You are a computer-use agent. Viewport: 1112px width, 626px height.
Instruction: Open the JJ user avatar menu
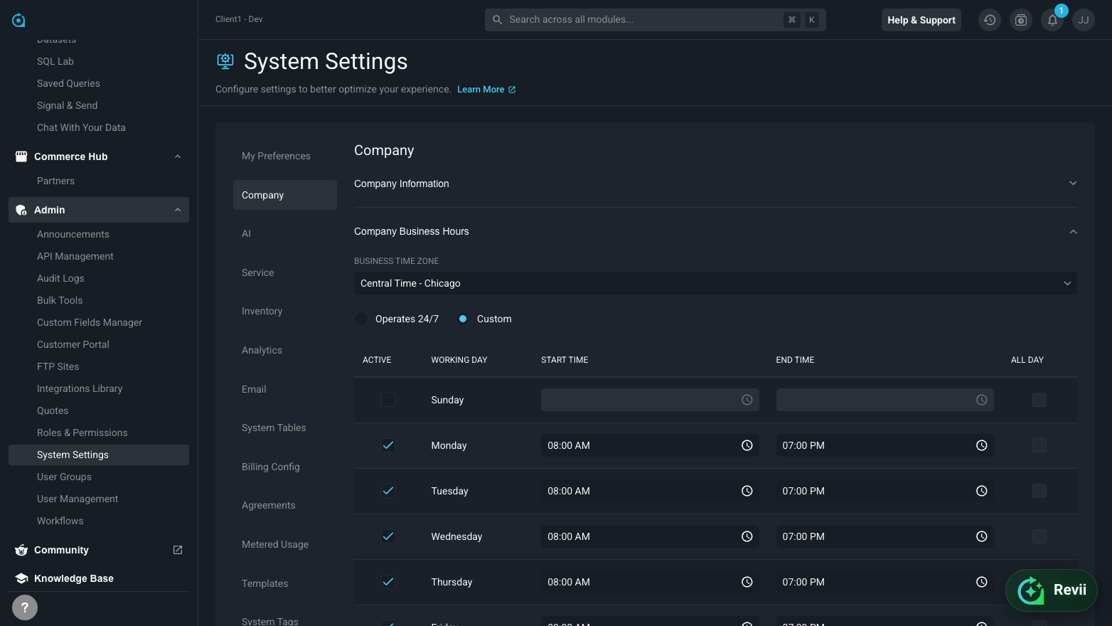coord(1084,20)
